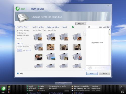Click the green Back arrow icon
Viewport: 126px width, 94px height.
(x=18, y=9)
